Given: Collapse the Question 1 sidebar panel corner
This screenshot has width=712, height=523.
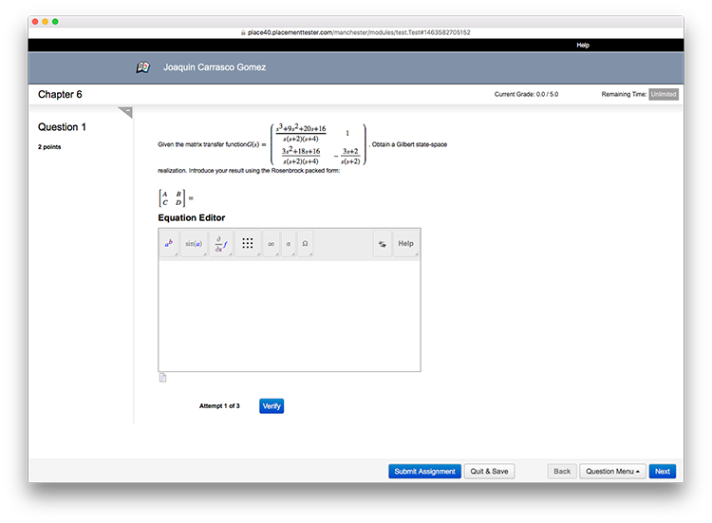Looking at the screenshot, I should (x=126, y=112).
